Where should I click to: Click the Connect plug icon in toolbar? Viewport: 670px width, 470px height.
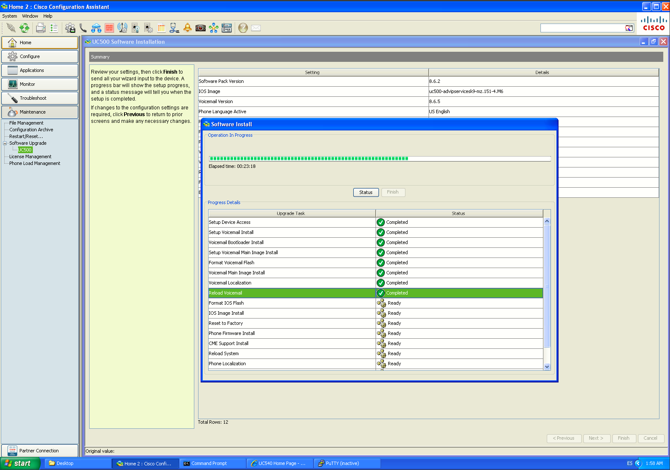point(11,28)
